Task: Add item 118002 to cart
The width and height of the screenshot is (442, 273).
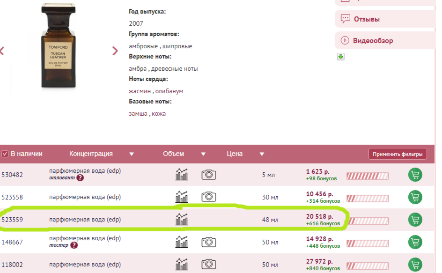Action: tap(415, 265)
